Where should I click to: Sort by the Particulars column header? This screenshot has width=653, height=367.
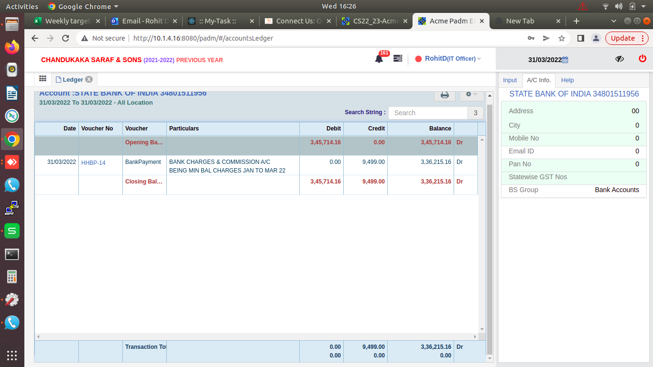[233, 129]
